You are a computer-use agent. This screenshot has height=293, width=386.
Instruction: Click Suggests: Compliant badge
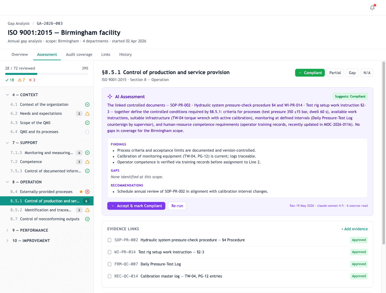[350, 97]
